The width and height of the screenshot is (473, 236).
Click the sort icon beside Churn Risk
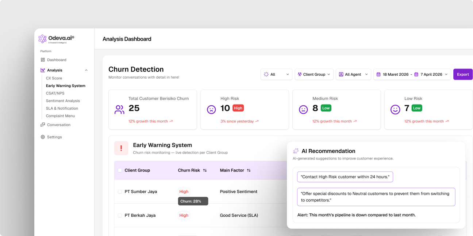tap(205, 170)
